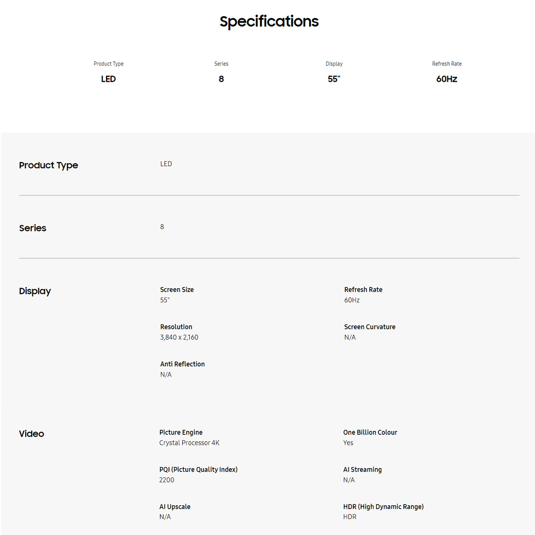Screen dimensions: 535x535
Task: Click the Picture Engine label
Action: click(181, 432)
